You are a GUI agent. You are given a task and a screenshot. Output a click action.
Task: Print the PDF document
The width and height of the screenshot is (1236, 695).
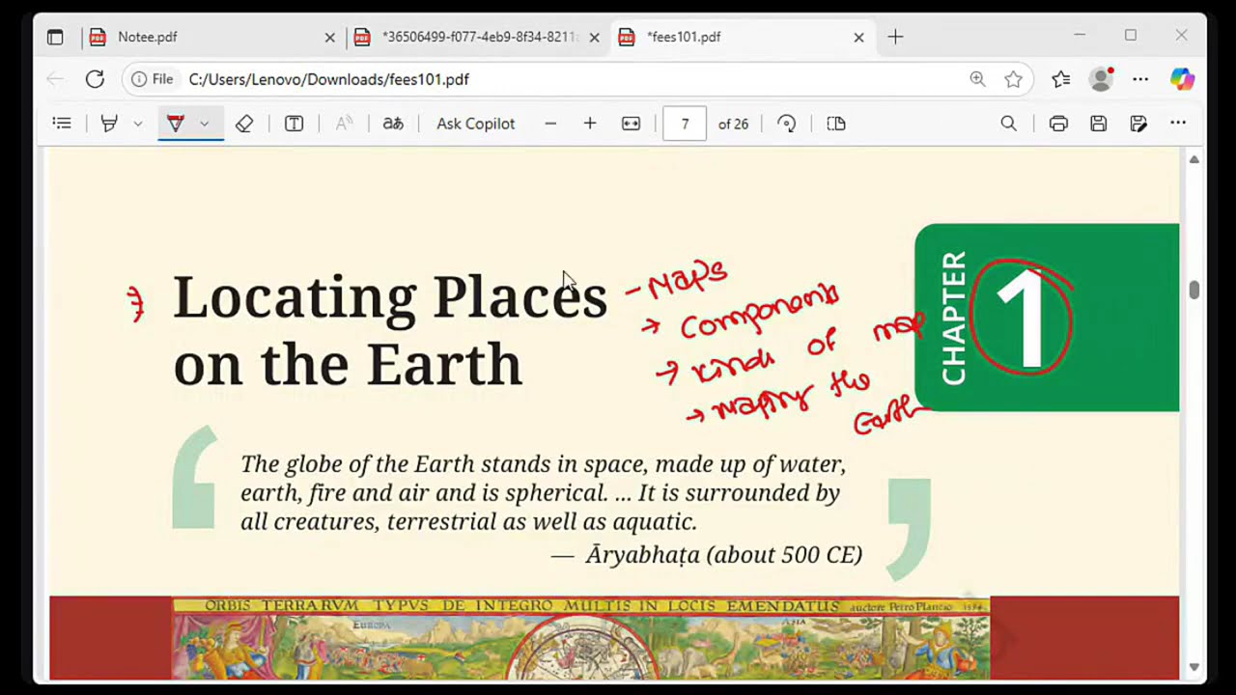pos(1058,124)
